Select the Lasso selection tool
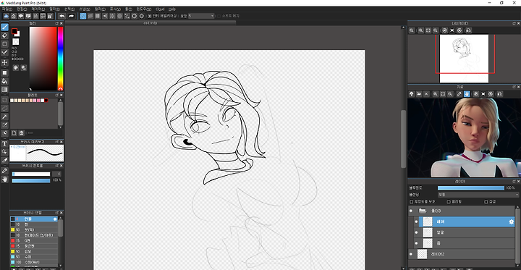 pos(4,108)
